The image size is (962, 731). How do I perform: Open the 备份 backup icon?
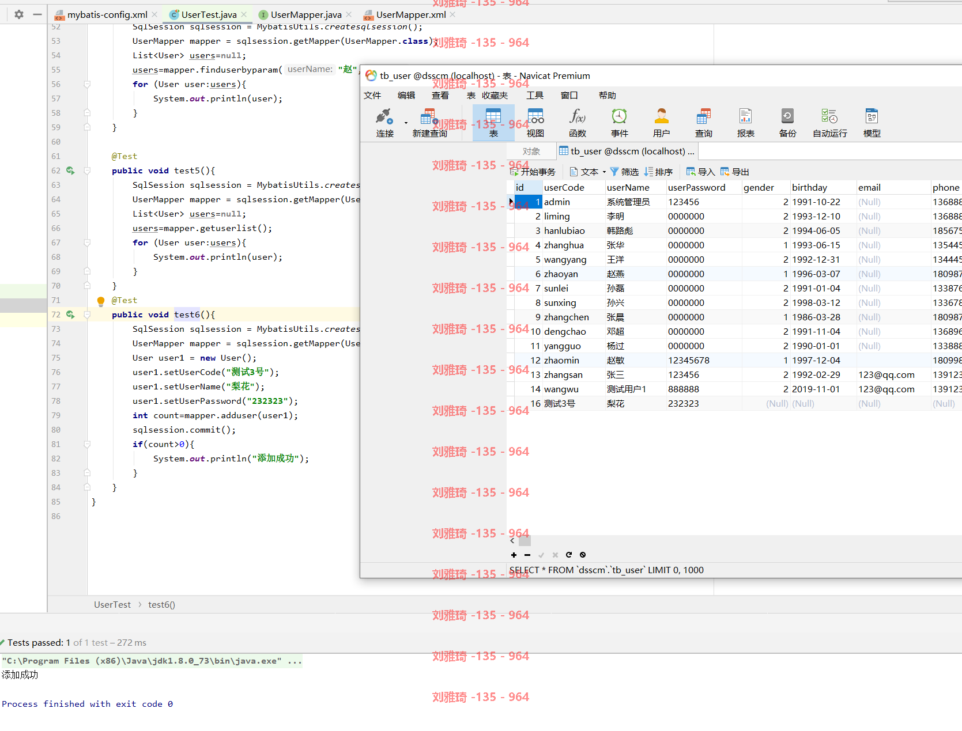(x=788, y=123)
